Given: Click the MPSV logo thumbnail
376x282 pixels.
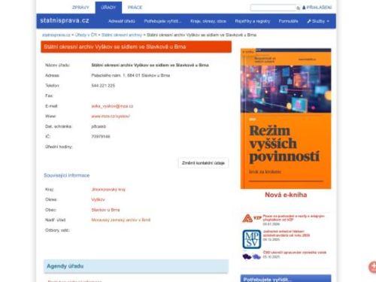Looking at the screenshot, I should [252, 239].
